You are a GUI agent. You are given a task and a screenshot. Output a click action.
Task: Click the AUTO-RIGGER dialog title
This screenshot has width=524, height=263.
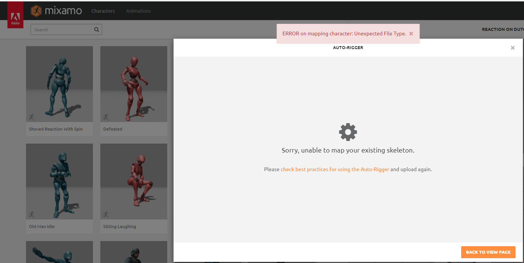(348, 48)
